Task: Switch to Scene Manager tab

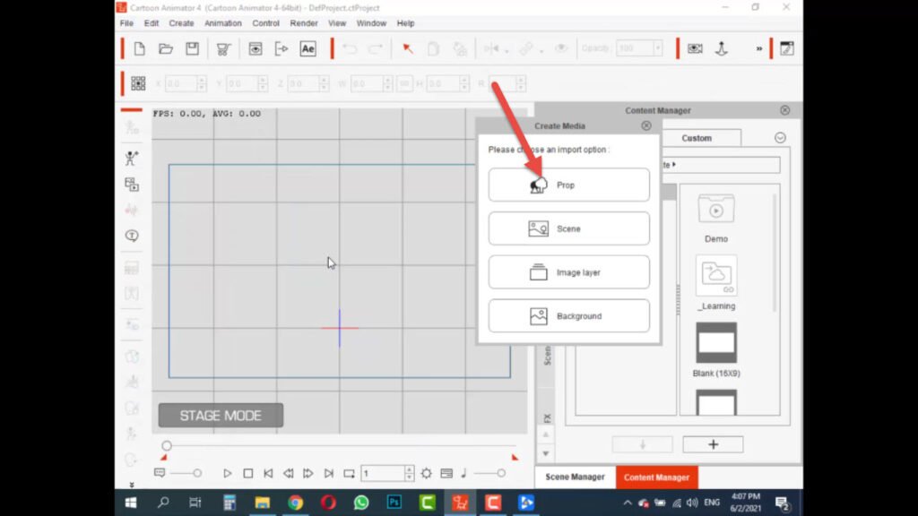Action: (x=575, y=477)
